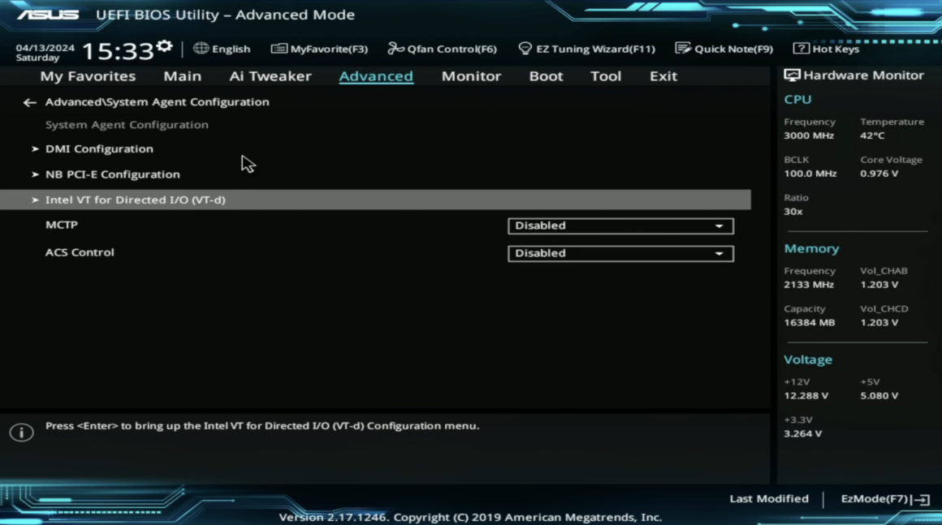Click memory capacity value 16384 MB
942x525 pixels.
(810, 323)
